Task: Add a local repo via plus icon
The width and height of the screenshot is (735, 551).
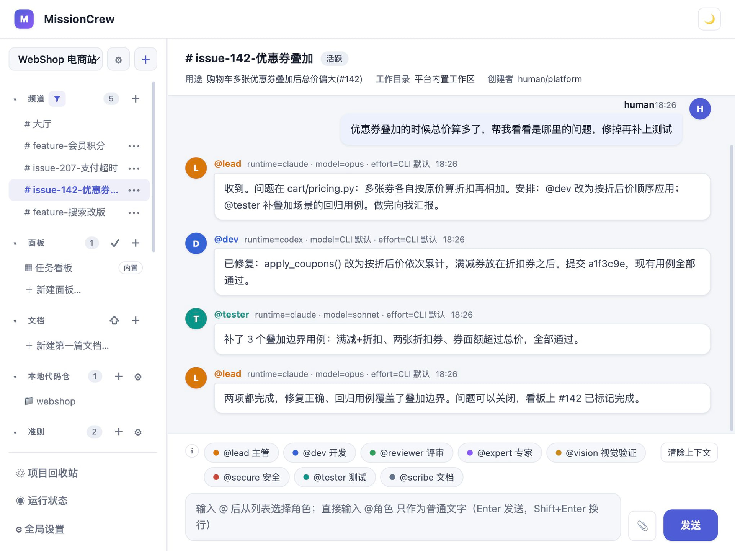Action: 119,377
